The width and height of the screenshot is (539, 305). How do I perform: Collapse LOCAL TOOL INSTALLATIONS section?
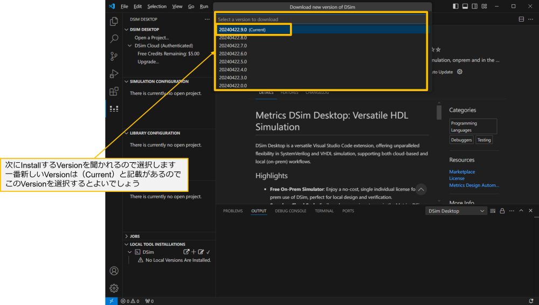pos(127,244)
